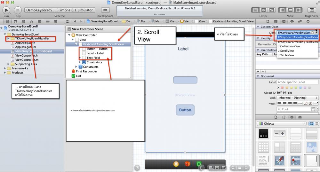Choose TPKeyboardAvoidingScrollView from class list
Screen dimensions: 320x172
pos(298,37)
